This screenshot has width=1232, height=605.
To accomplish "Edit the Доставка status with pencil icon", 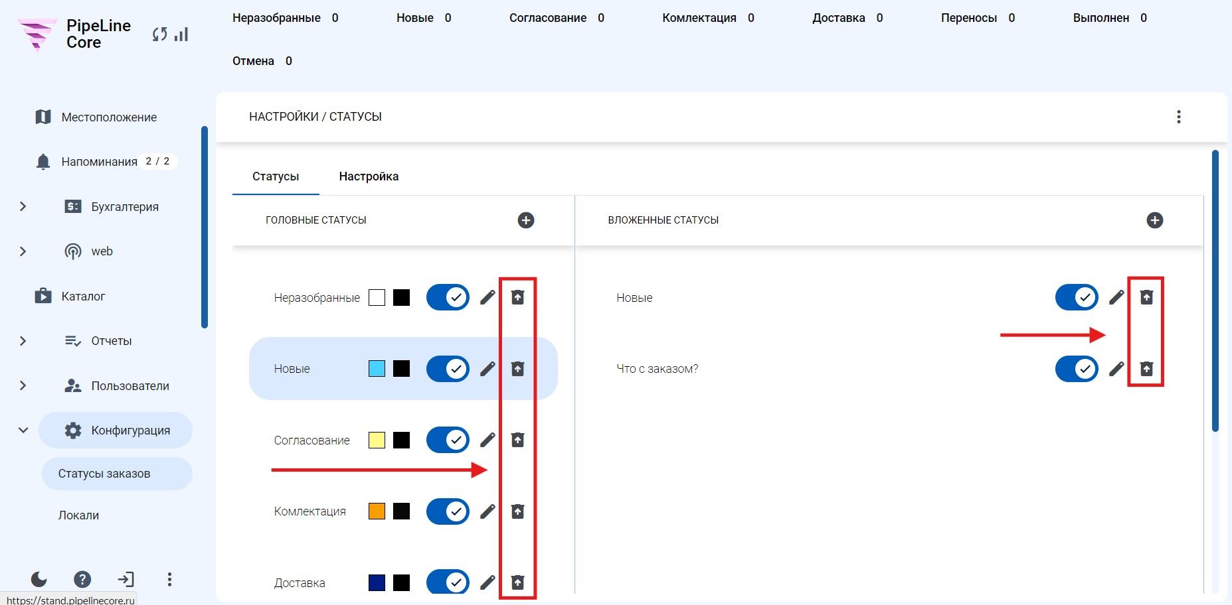I will coord(487,582).
